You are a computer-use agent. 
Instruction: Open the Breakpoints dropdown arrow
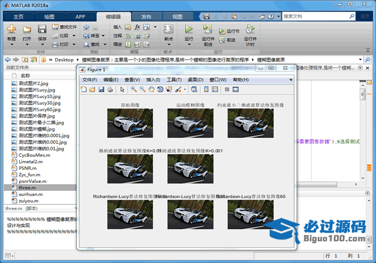169,44
